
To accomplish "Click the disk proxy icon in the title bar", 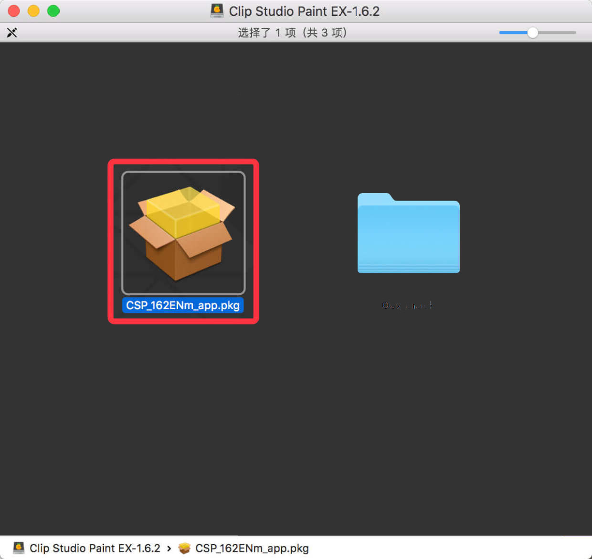I will tap(217, 11).
